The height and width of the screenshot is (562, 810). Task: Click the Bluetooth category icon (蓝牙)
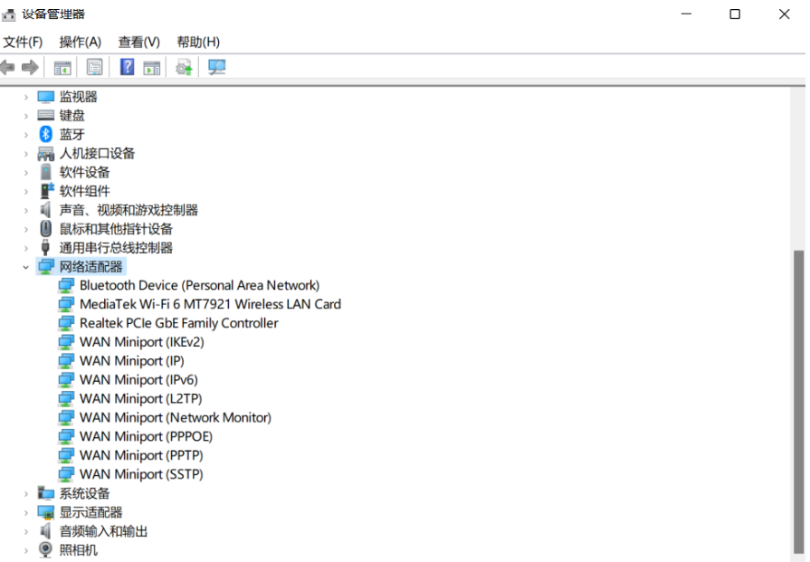[46, 134]
